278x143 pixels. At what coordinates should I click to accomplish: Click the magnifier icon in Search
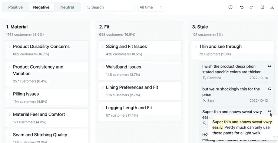pos(89,7)
